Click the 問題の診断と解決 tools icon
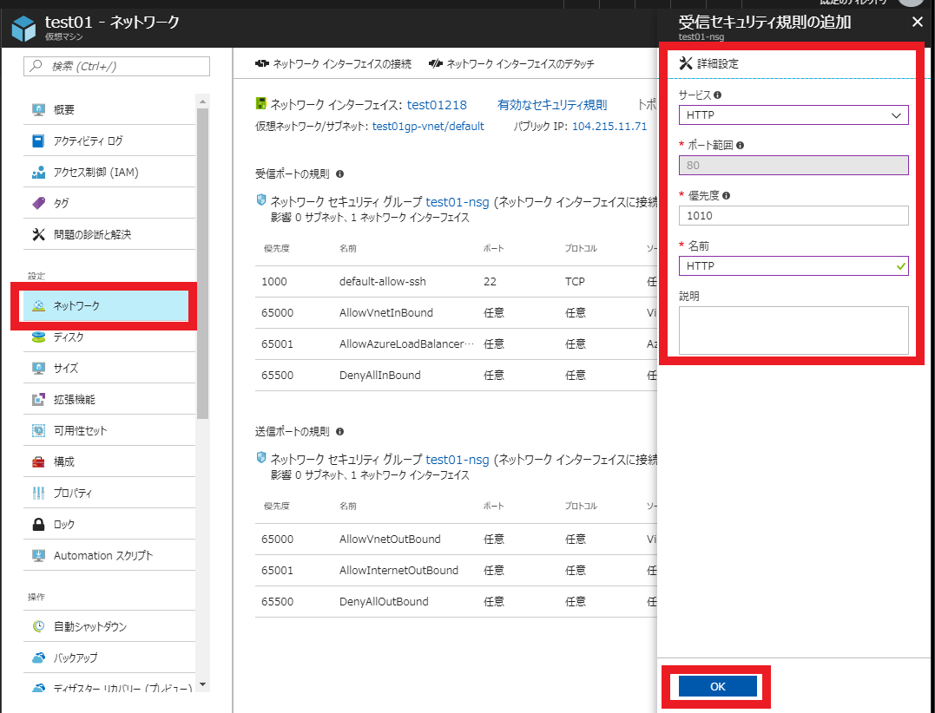This screenshot has width=935, height=713. tap(38, 235)
